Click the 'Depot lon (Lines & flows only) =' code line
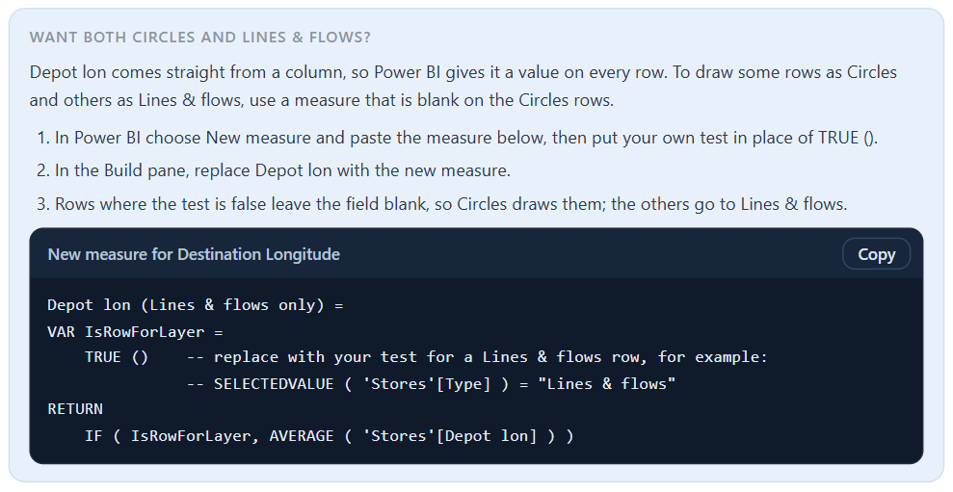Image resolution: width=953 pixels, height=492 pixels. pos(195,305)
